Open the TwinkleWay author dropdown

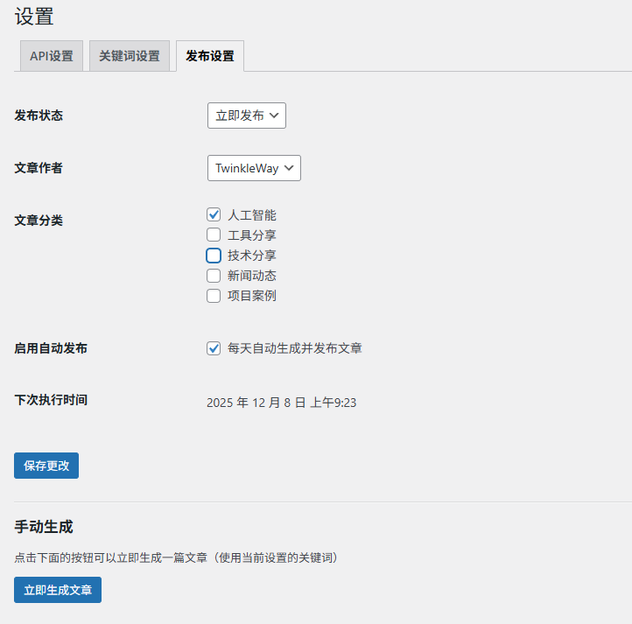254,168
